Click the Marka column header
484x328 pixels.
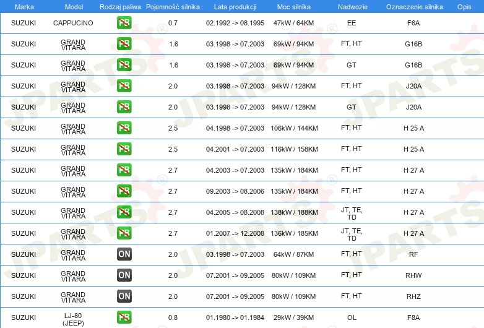pyautogui.click(x=24, y=7)
